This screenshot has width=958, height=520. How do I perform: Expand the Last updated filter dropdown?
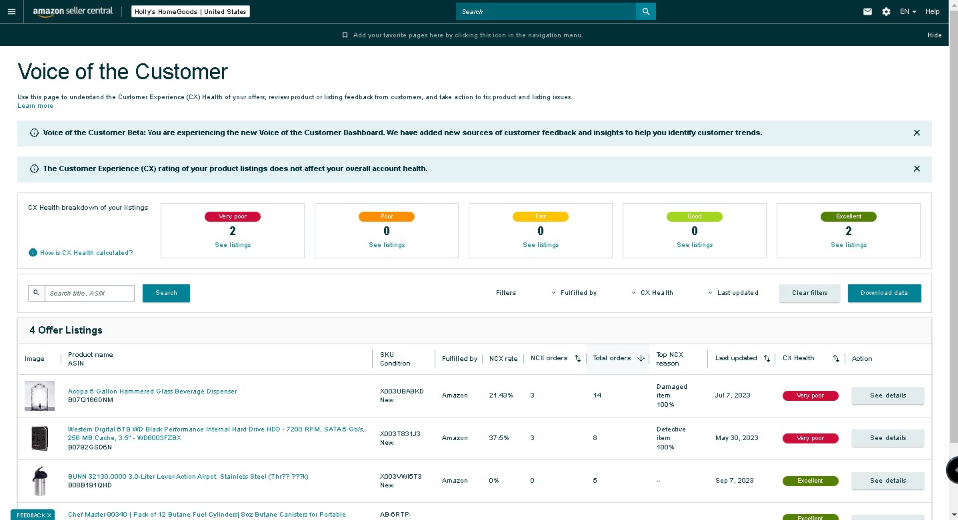[x=733, y=293]
